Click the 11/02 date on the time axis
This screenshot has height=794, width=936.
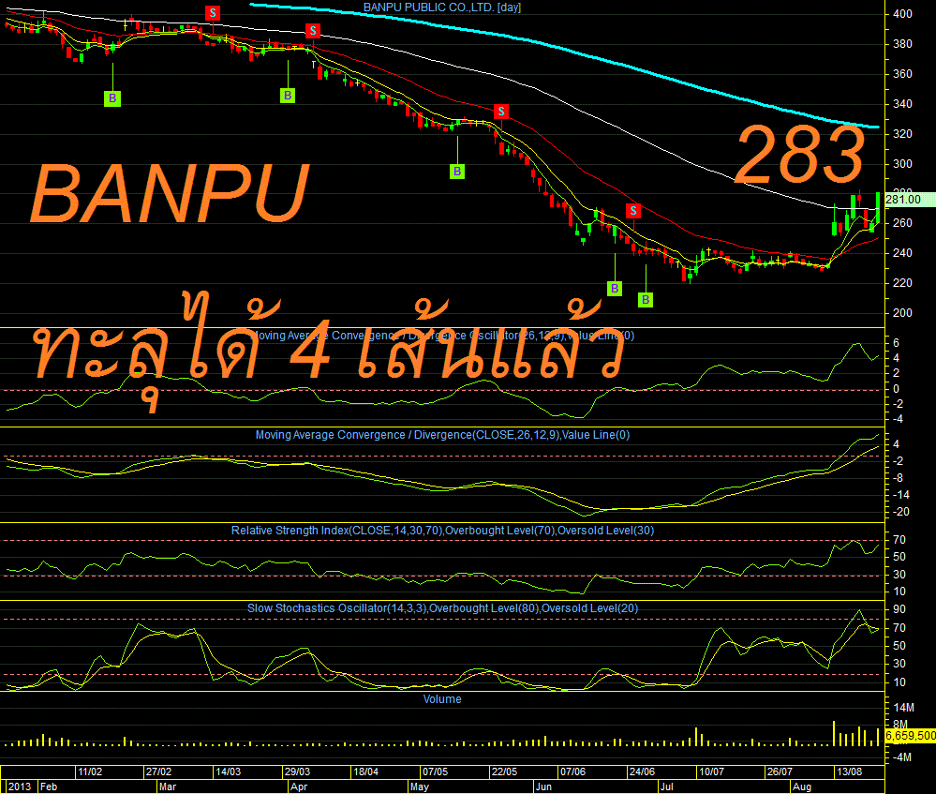[90, 772]
